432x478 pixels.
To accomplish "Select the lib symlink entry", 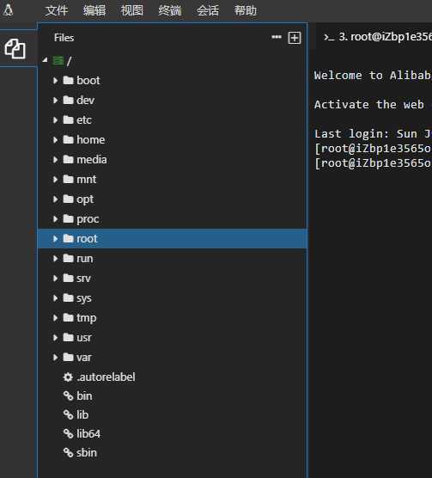I will pyautogui.click(x=82, y=414).
